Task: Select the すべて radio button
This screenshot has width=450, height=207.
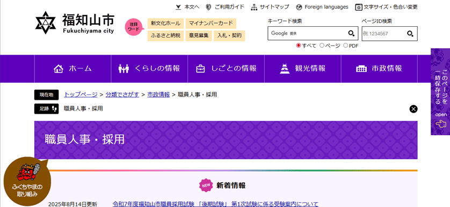Action: [x=299, y=45]
